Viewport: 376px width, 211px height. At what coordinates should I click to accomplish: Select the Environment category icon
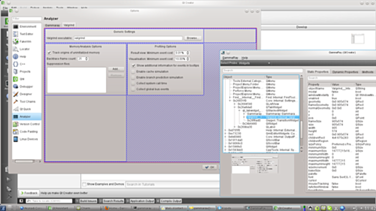pyautogui.click(x=16, y=25)
